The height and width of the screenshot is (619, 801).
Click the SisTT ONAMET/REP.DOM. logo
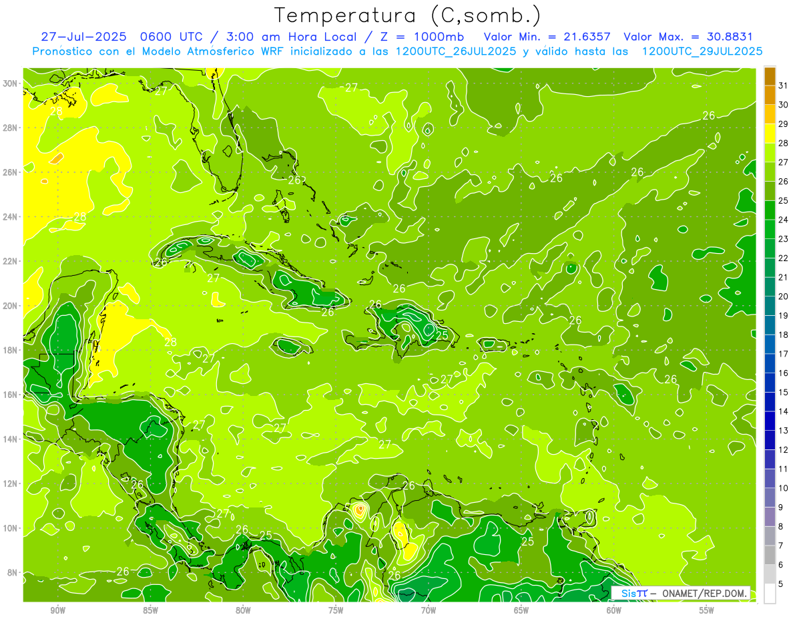click(680, 593)
